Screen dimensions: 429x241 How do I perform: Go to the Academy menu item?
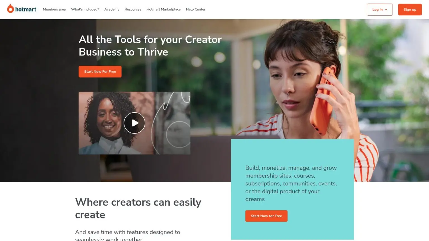112,9
